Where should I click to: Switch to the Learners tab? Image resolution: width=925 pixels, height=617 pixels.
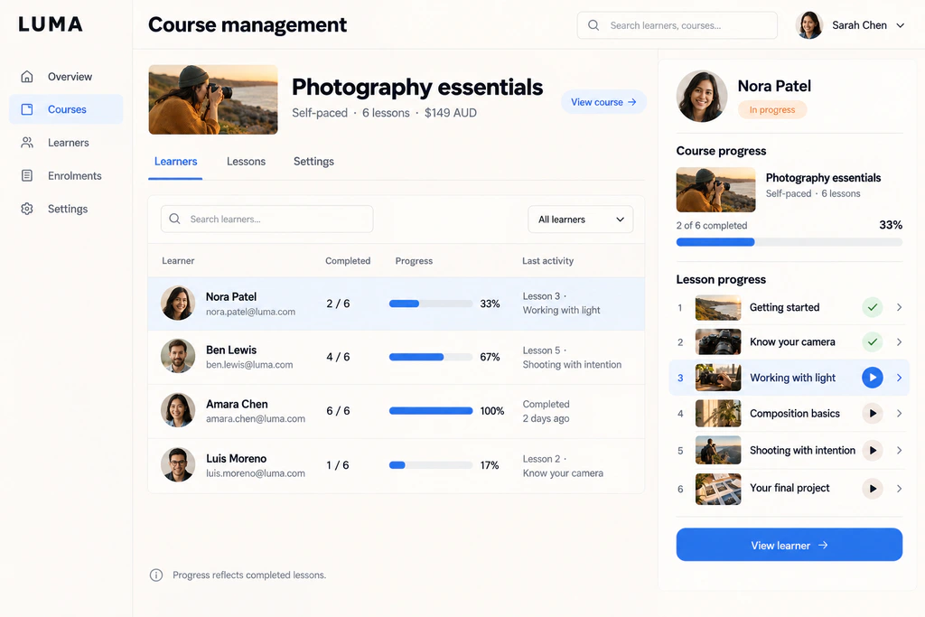pyautogui.click(x=176, y=162)
